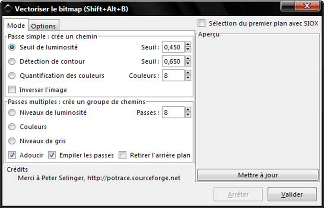Screen dimensions: 324x208
Task: Select the Seuil de luminosité radio button
Action: pyautogui.click(x=12, y=47)
